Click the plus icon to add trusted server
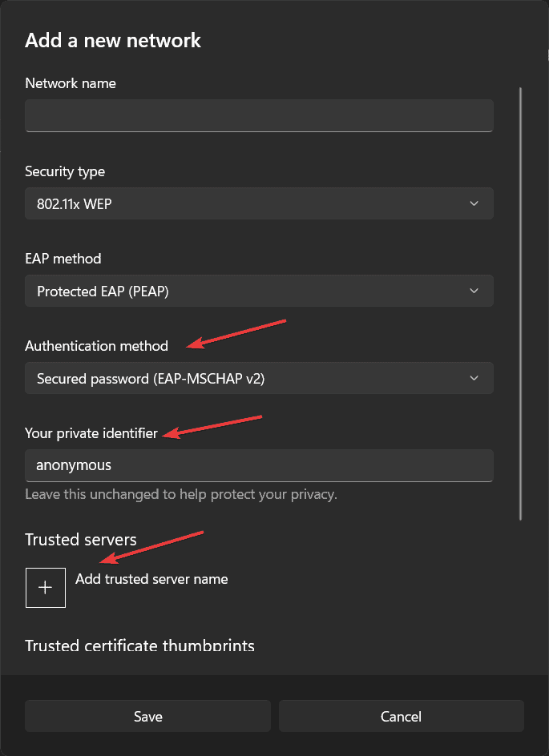Screen dimensions: 549x756 point(46,588)
